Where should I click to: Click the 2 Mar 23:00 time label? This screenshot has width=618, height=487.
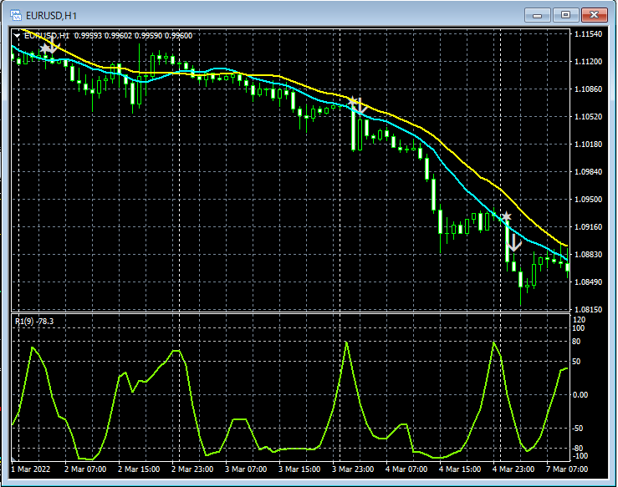(192, 469)
